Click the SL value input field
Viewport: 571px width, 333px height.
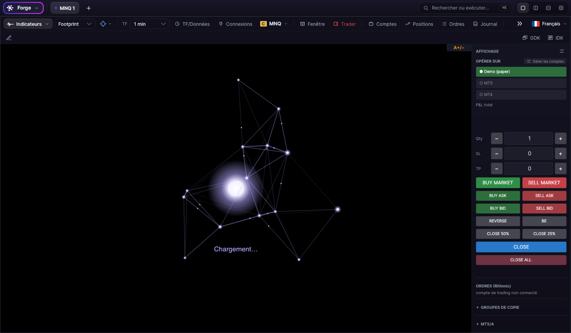pyautogui.click(x=529, y=153)
